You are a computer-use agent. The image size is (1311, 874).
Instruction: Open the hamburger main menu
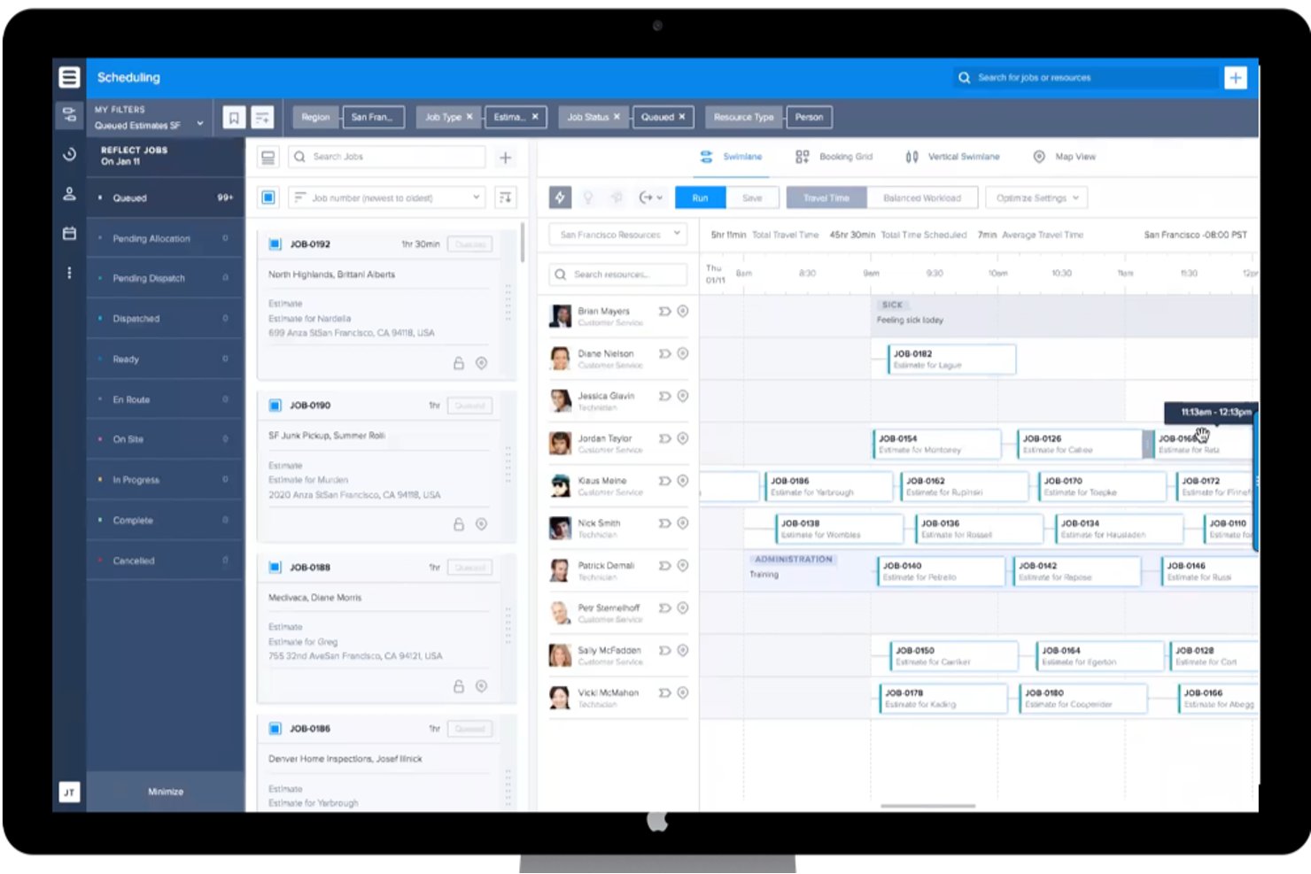tap(69, 77)
